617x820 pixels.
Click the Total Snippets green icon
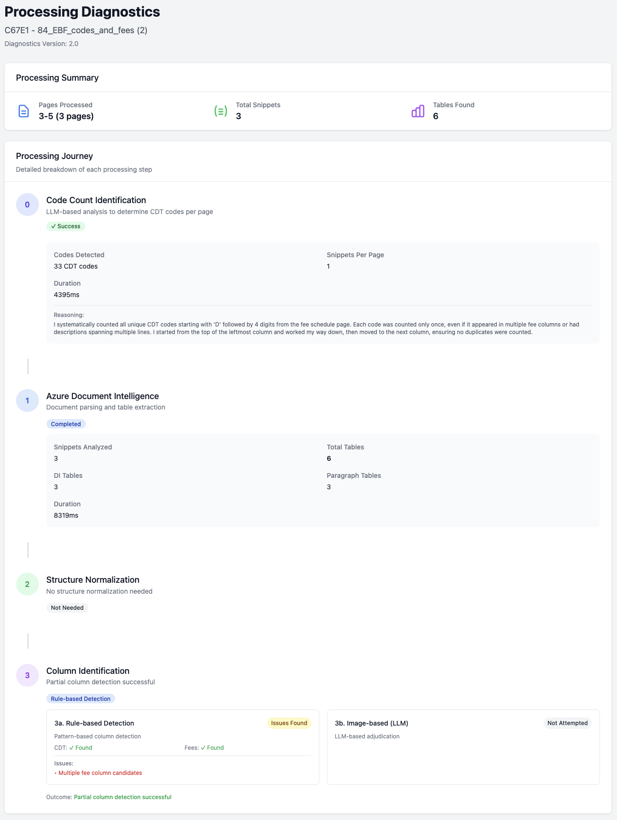(x=220, y=111)
